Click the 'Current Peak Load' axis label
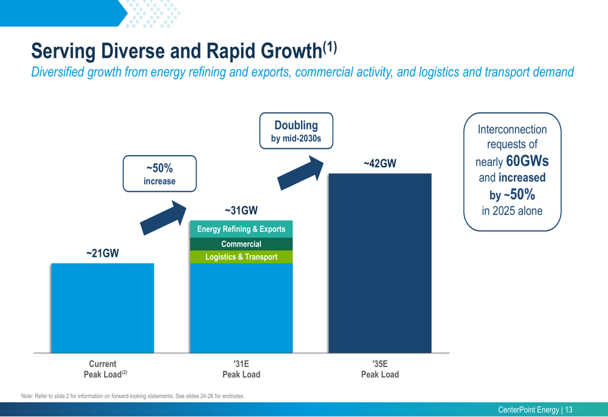This screenshot has width=608, height=417. pos(103,369)
